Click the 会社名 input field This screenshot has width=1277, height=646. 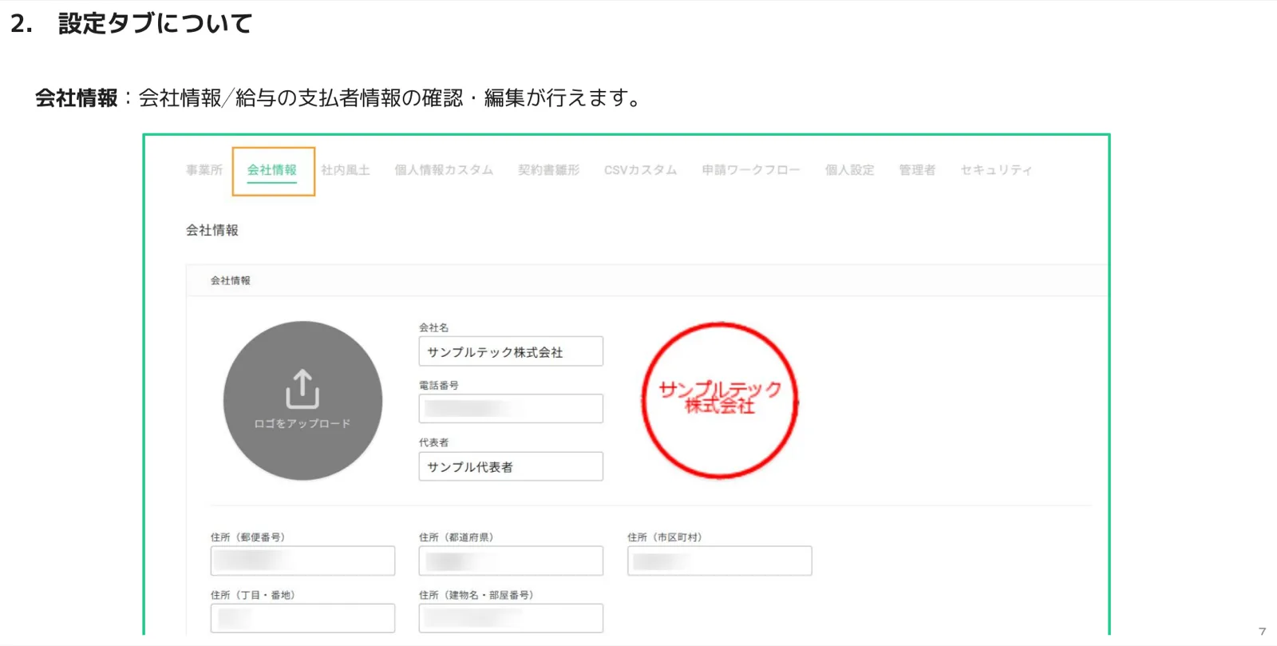pyautogui.click(x=511, y=351)
